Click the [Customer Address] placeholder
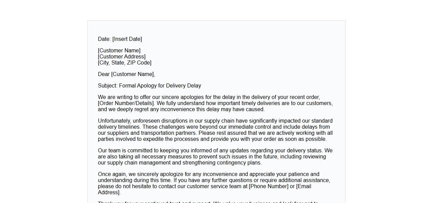 [x=122, y=57]
